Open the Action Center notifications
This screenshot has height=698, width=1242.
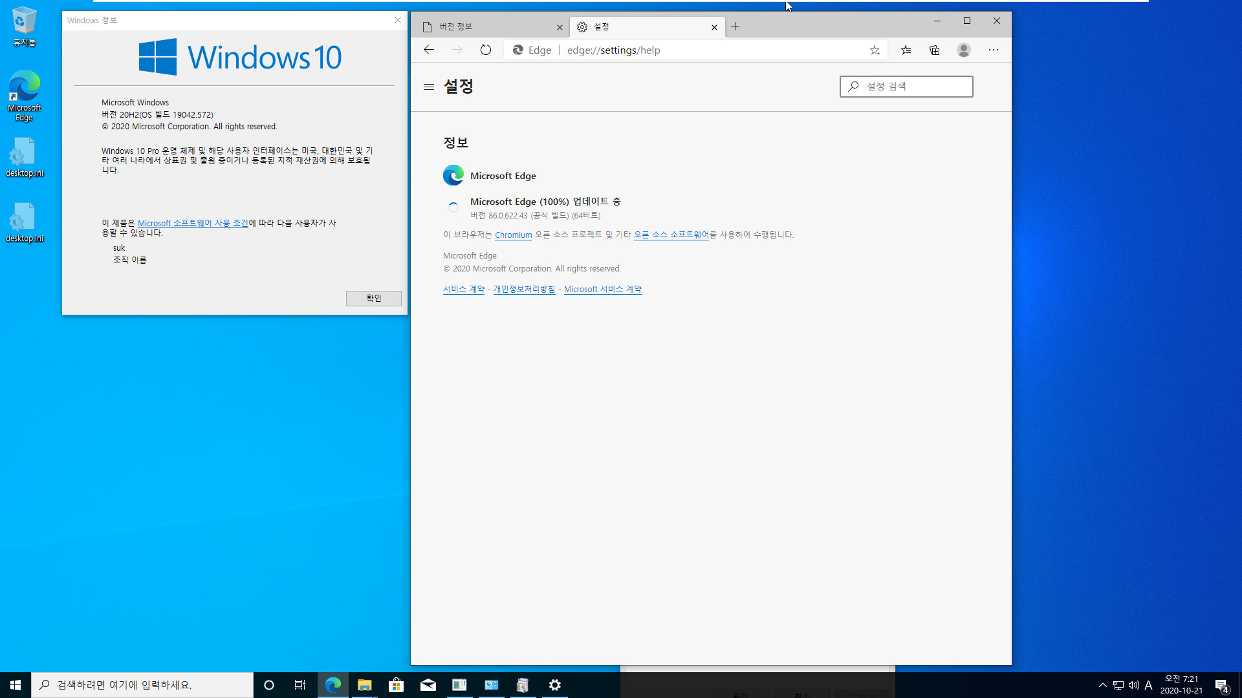[x=1222, y=685]
